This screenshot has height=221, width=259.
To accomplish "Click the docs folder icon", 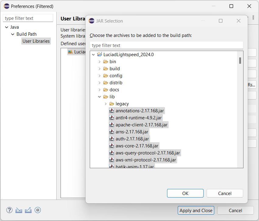I will [106, 90].
